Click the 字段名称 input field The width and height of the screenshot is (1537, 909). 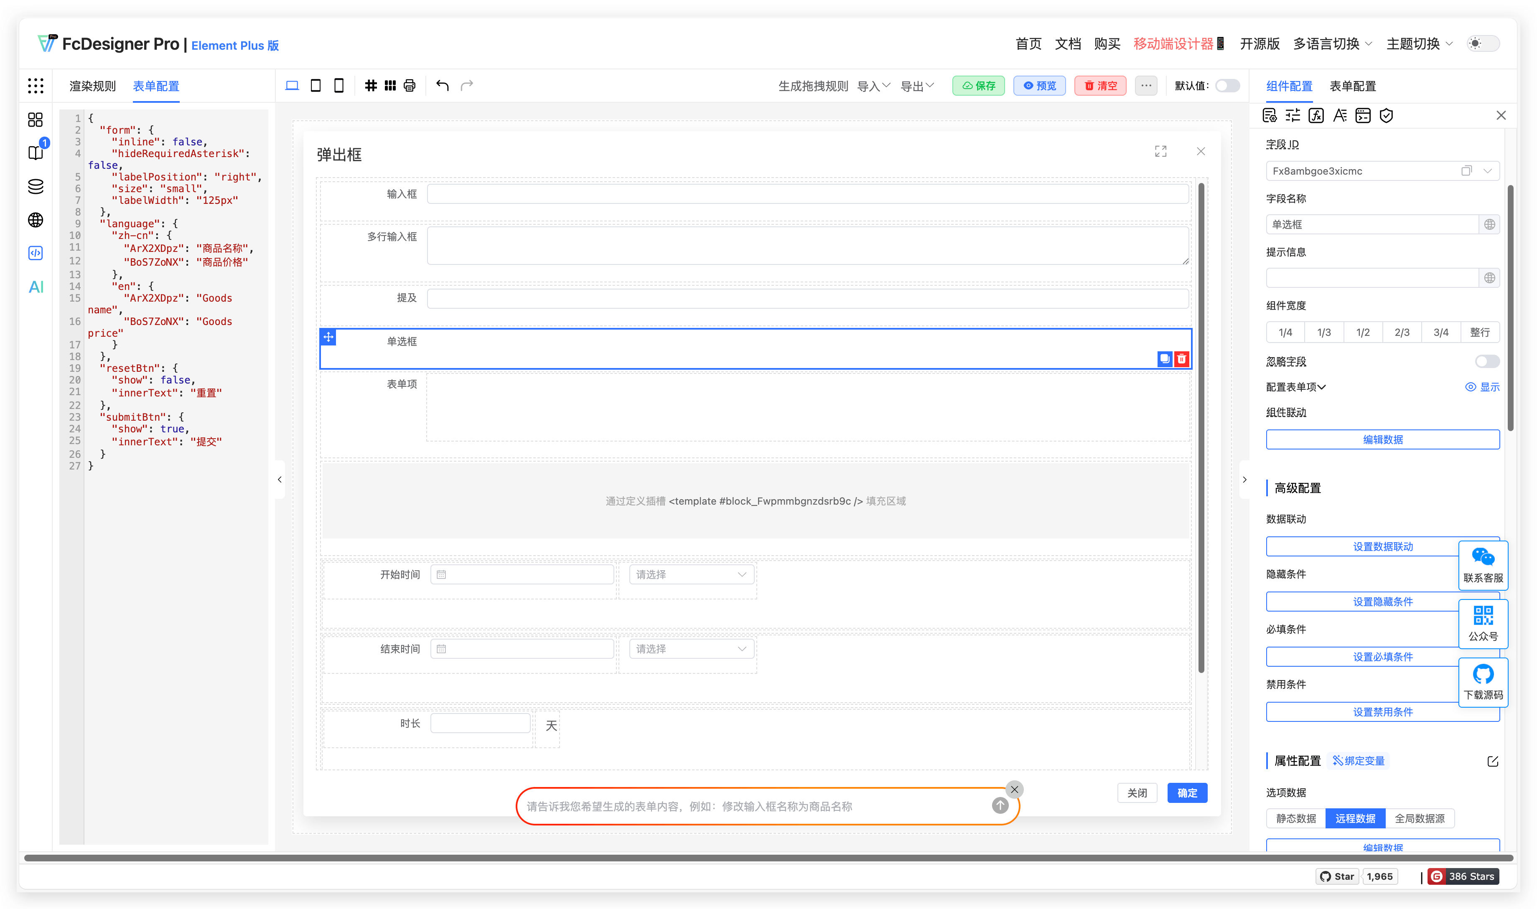point(1372,224)
